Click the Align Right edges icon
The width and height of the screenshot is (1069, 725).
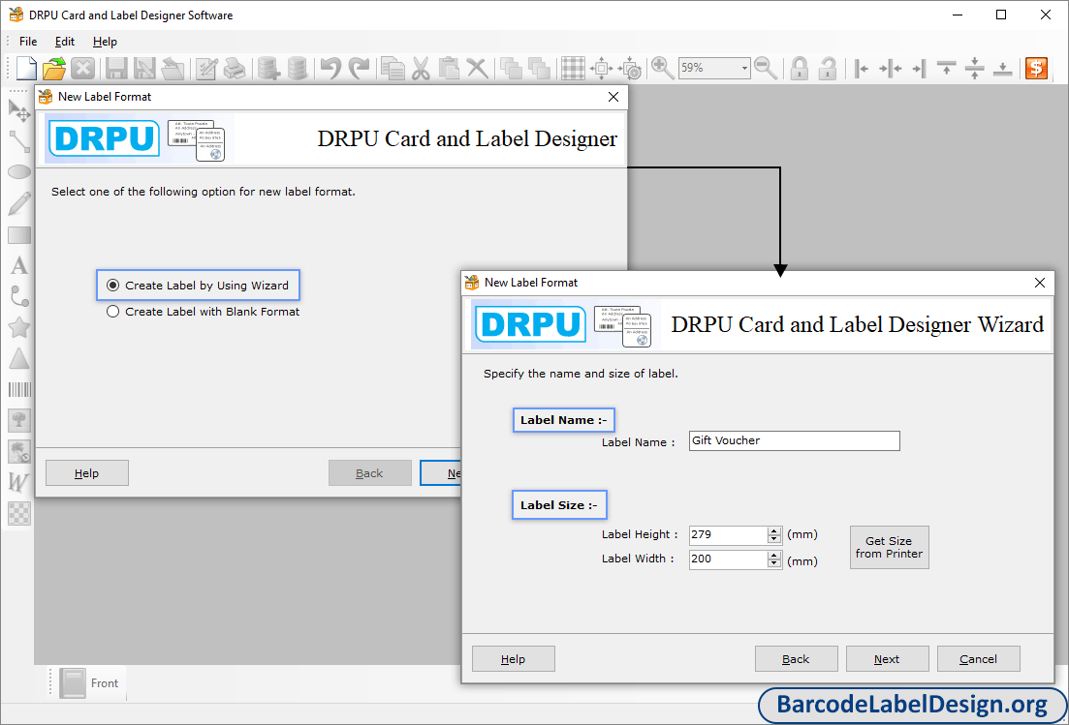coord(919,68)
